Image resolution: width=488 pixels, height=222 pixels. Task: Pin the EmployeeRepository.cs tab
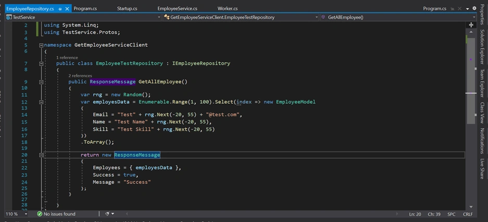(x=60, y=9)
